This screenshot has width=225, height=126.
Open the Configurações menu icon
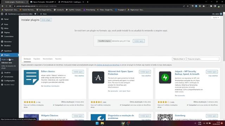pyautogui.click(x=2, y=80)
